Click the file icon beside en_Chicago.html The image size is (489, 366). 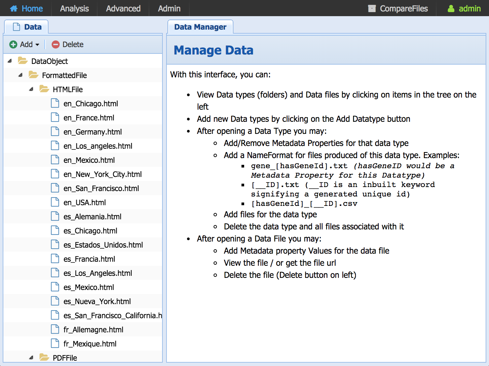pyautogui.click(x=55, y=103)
